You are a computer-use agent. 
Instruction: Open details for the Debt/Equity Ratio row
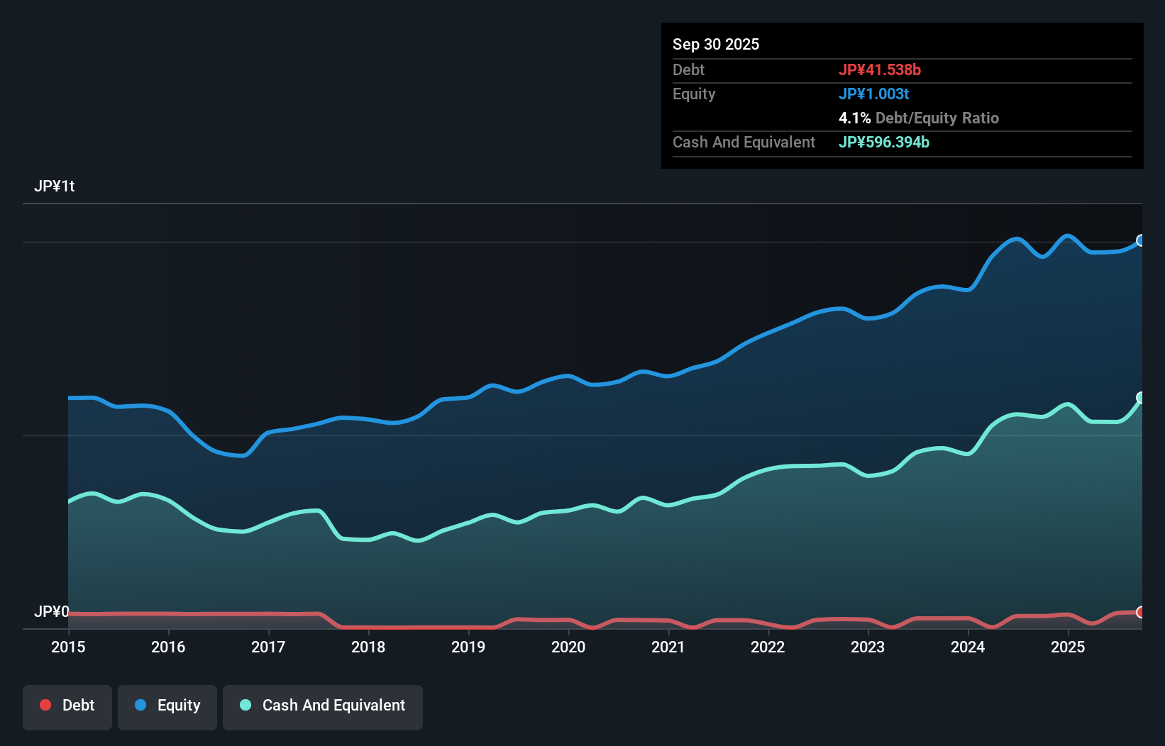coord(919,118)
